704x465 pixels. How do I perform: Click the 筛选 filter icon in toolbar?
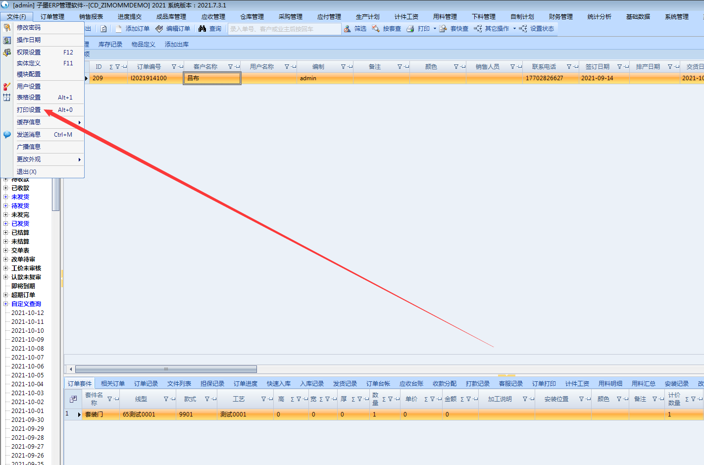(348, 29)
